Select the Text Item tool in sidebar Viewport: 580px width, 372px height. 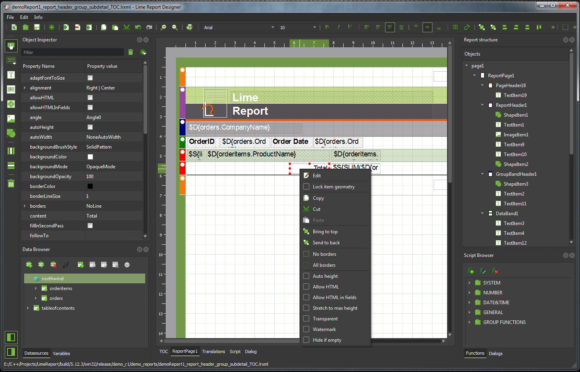pos(11,75)
